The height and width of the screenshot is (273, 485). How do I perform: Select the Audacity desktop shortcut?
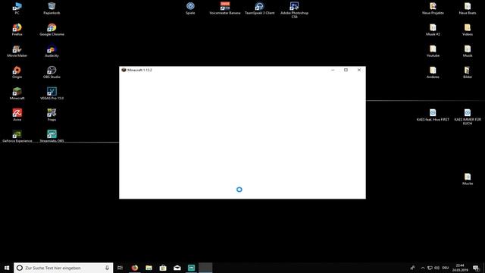tap(52, 51)
